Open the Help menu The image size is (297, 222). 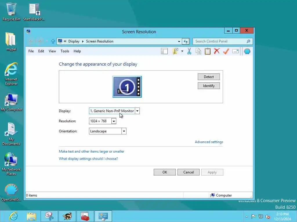[x=77, y=51]
